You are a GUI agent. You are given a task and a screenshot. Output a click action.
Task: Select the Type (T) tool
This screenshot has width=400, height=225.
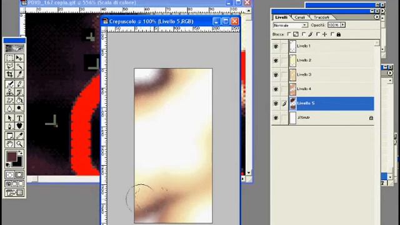pyautogui.click(x=19, y=118)
